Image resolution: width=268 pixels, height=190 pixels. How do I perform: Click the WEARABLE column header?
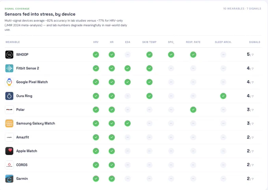[x=13, y=42]
